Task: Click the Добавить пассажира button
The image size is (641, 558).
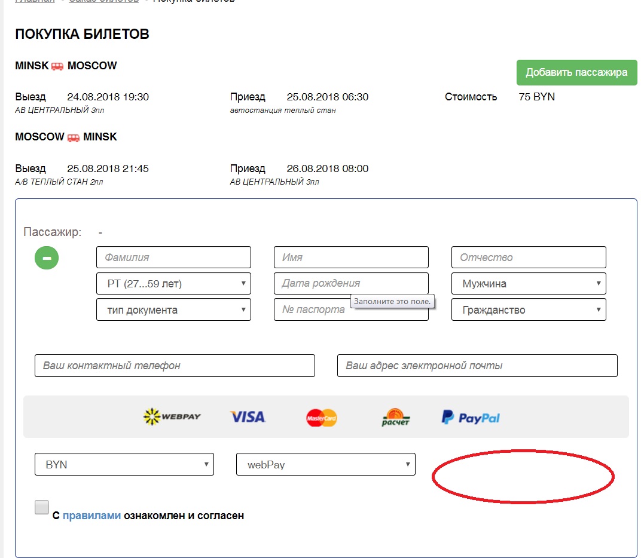Action: [577, 73]
